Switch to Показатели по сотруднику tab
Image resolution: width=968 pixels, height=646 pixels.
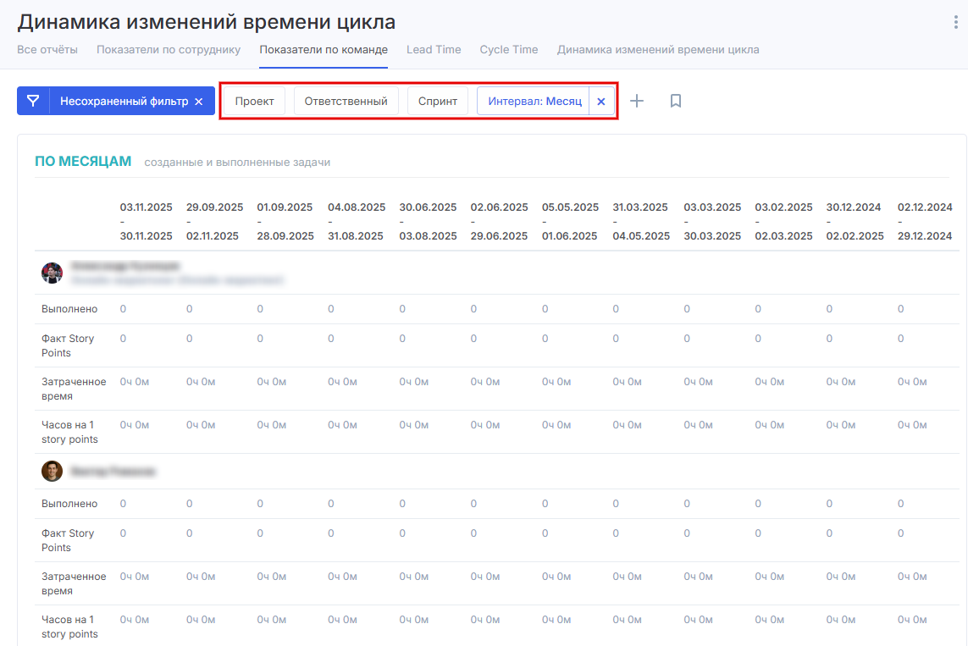(169, 50)
